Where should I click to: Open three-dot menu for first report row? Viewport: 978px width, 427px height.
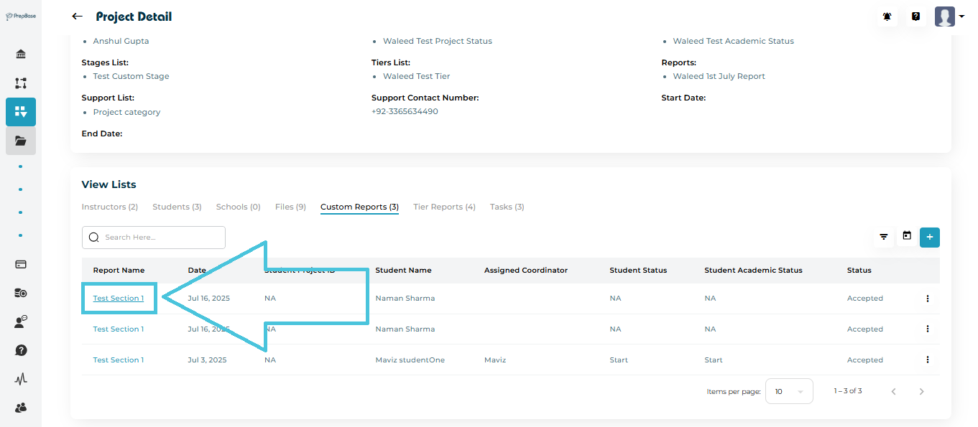(927, 299)
